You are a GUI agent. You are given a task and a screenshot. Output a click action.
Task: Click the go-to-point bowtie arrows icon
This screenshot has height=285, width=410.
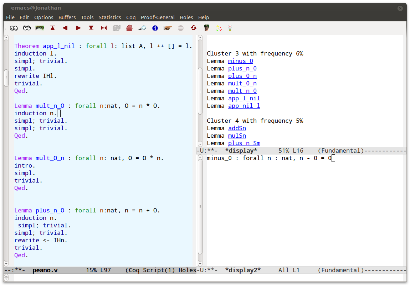pyautogui.click(x=104, y=28)
